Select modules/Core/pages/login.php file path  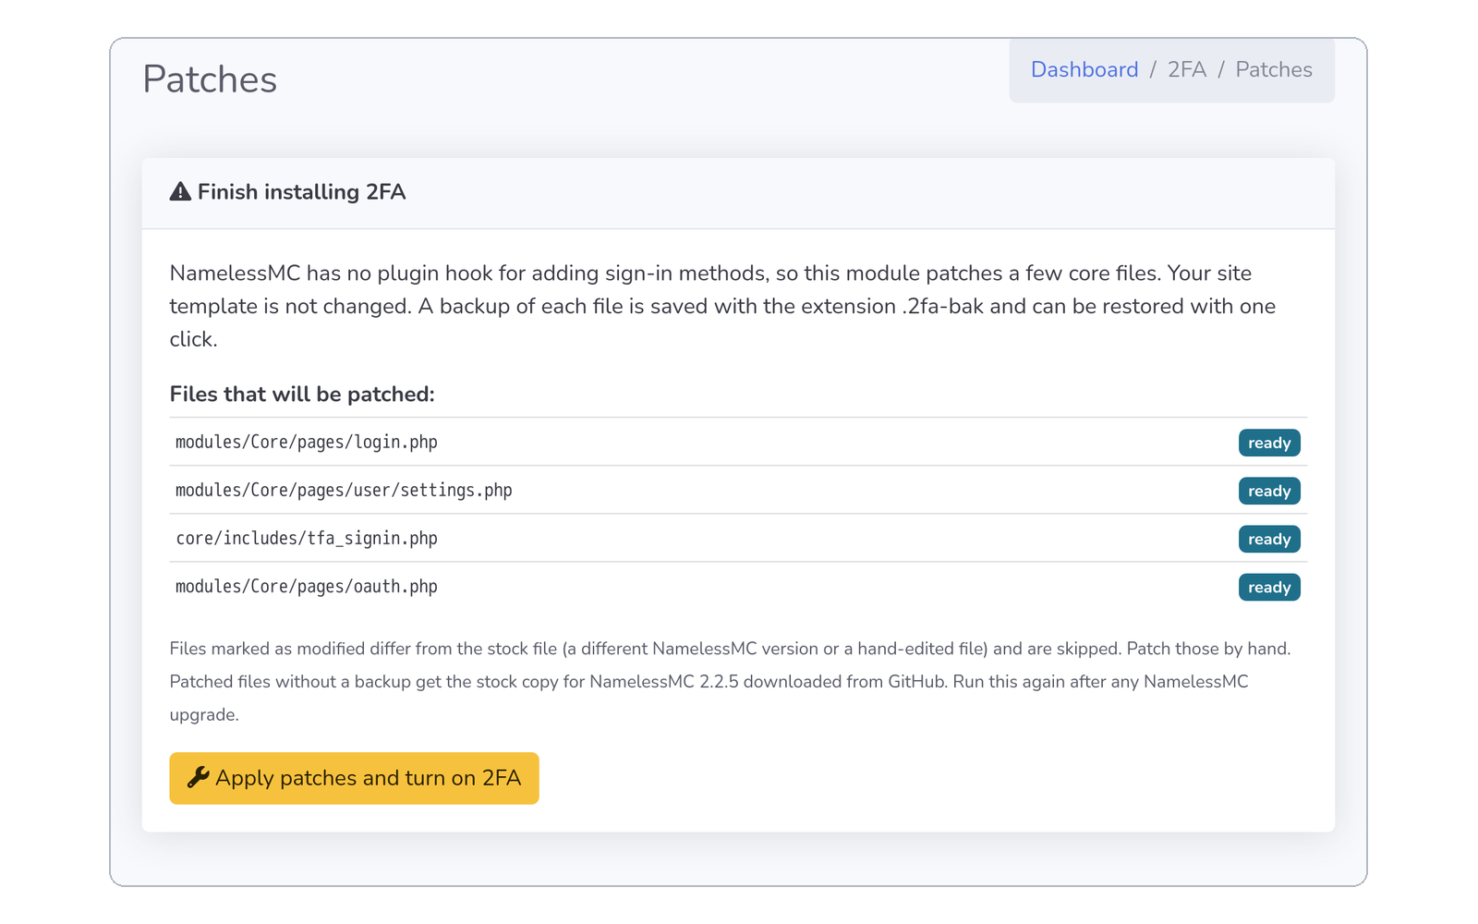pos(307,442)
